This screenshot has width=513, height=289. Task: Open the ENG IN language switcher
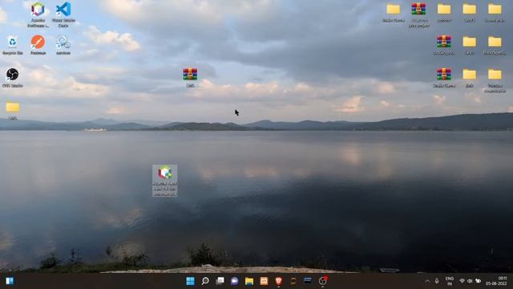click(x=450, y=281)
